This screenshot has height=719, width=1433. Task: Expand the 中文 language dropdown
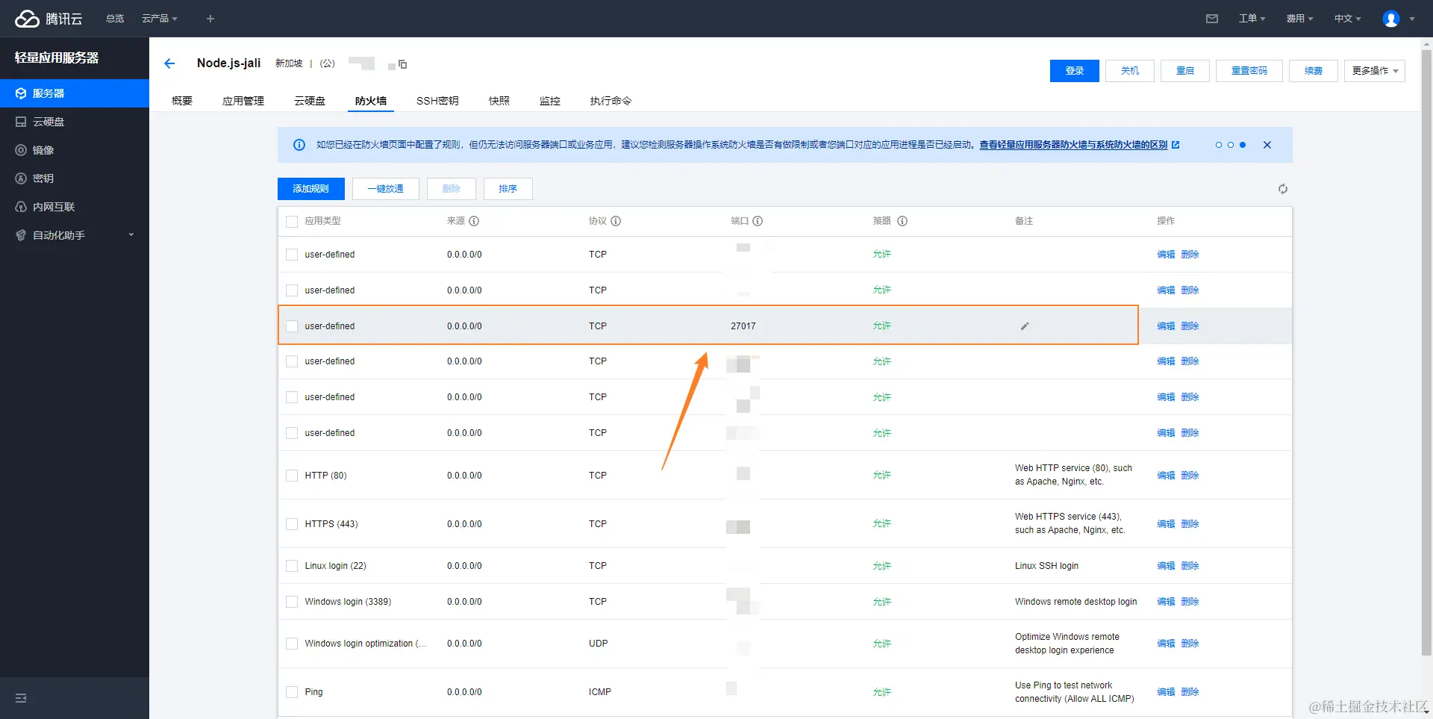1347,19
